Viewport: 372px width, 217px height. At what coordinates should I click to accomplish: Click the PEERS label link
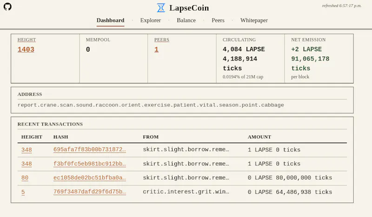[162, 40]
